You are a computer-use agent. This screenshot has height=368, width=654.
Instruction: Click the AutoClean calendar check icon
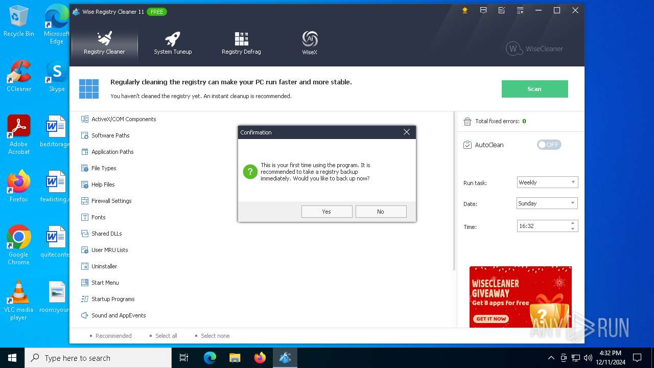[x=467, y=145]
